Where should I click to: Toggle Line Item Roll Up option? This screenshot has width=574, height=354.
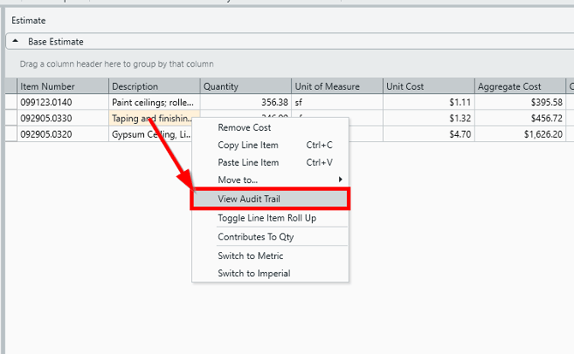(x=266, y=218)
